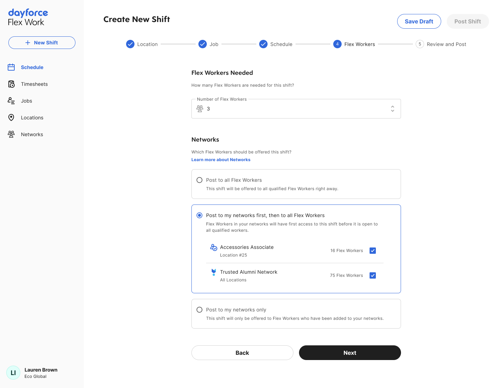Click the people icon in workers field

[200, 109]
